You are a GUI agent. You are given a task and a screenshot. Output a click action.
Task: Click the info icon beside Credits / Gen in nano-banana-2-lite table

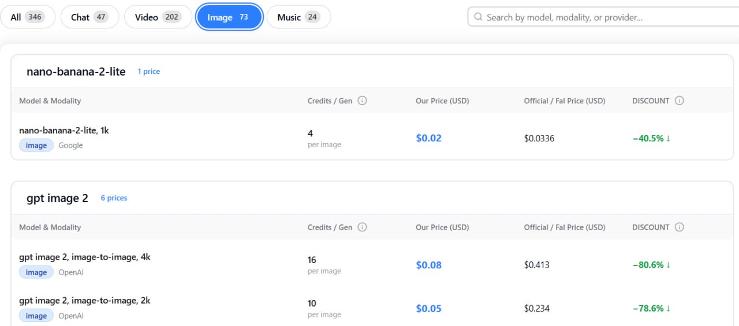click(x=362, y=100)
